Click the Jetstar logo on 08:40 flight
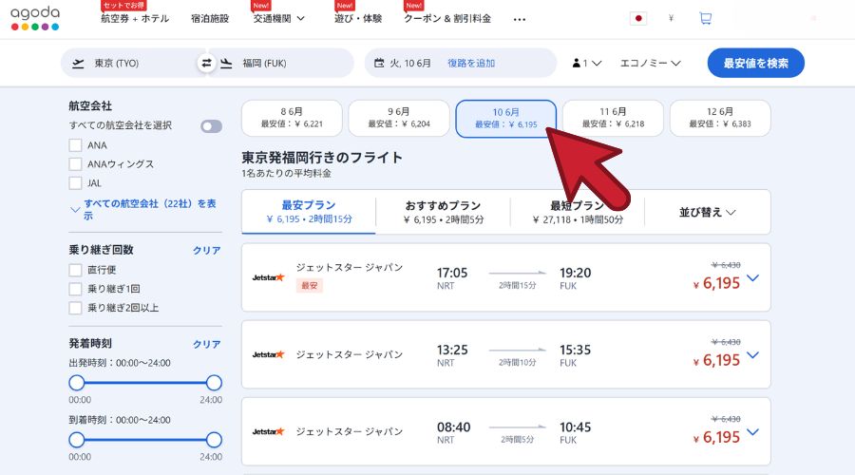 (x=268, y=431)
